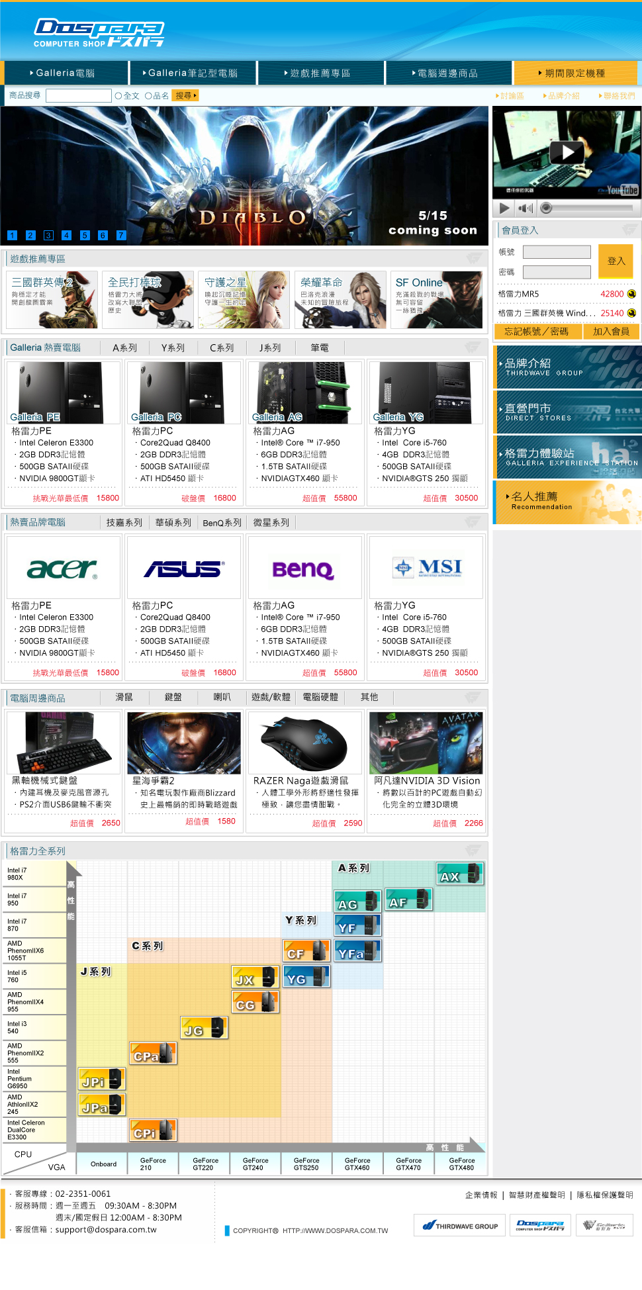Open the Thirdwave Group footer logo
The image size is (642, 1290).
(x=460, y=1226)
